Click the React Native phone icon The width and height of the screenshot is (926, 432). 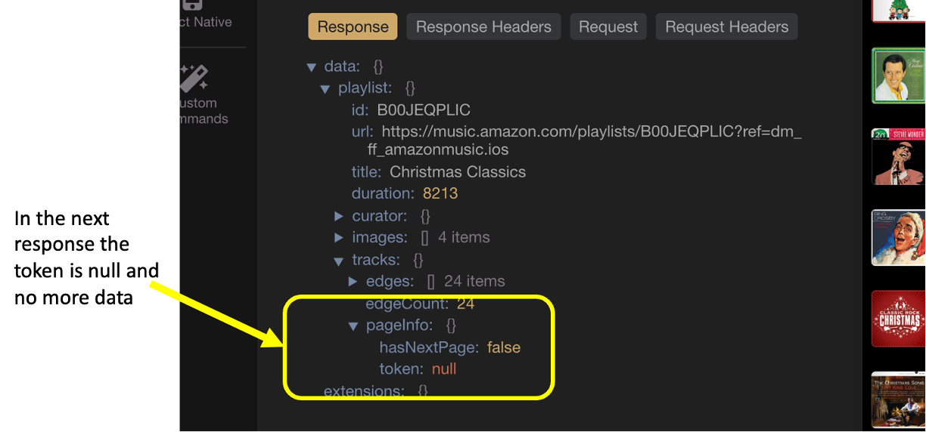tap(193, 6)
